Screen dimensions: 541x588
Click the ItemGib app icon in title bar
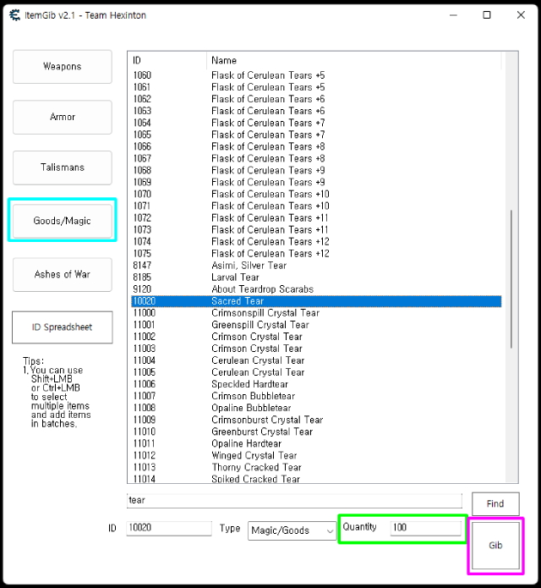tap(15, 15)
